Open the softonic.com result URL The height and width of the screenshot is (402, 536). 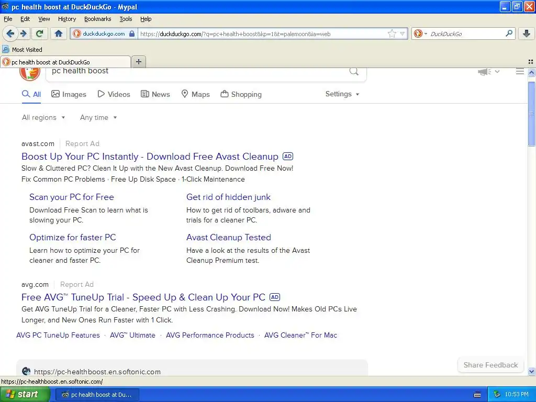[97, 372]
